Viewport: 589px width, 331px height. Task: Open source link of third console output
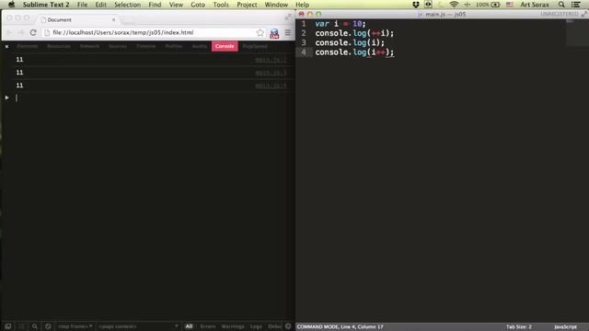pyautogui.click(x=271, y=86)
